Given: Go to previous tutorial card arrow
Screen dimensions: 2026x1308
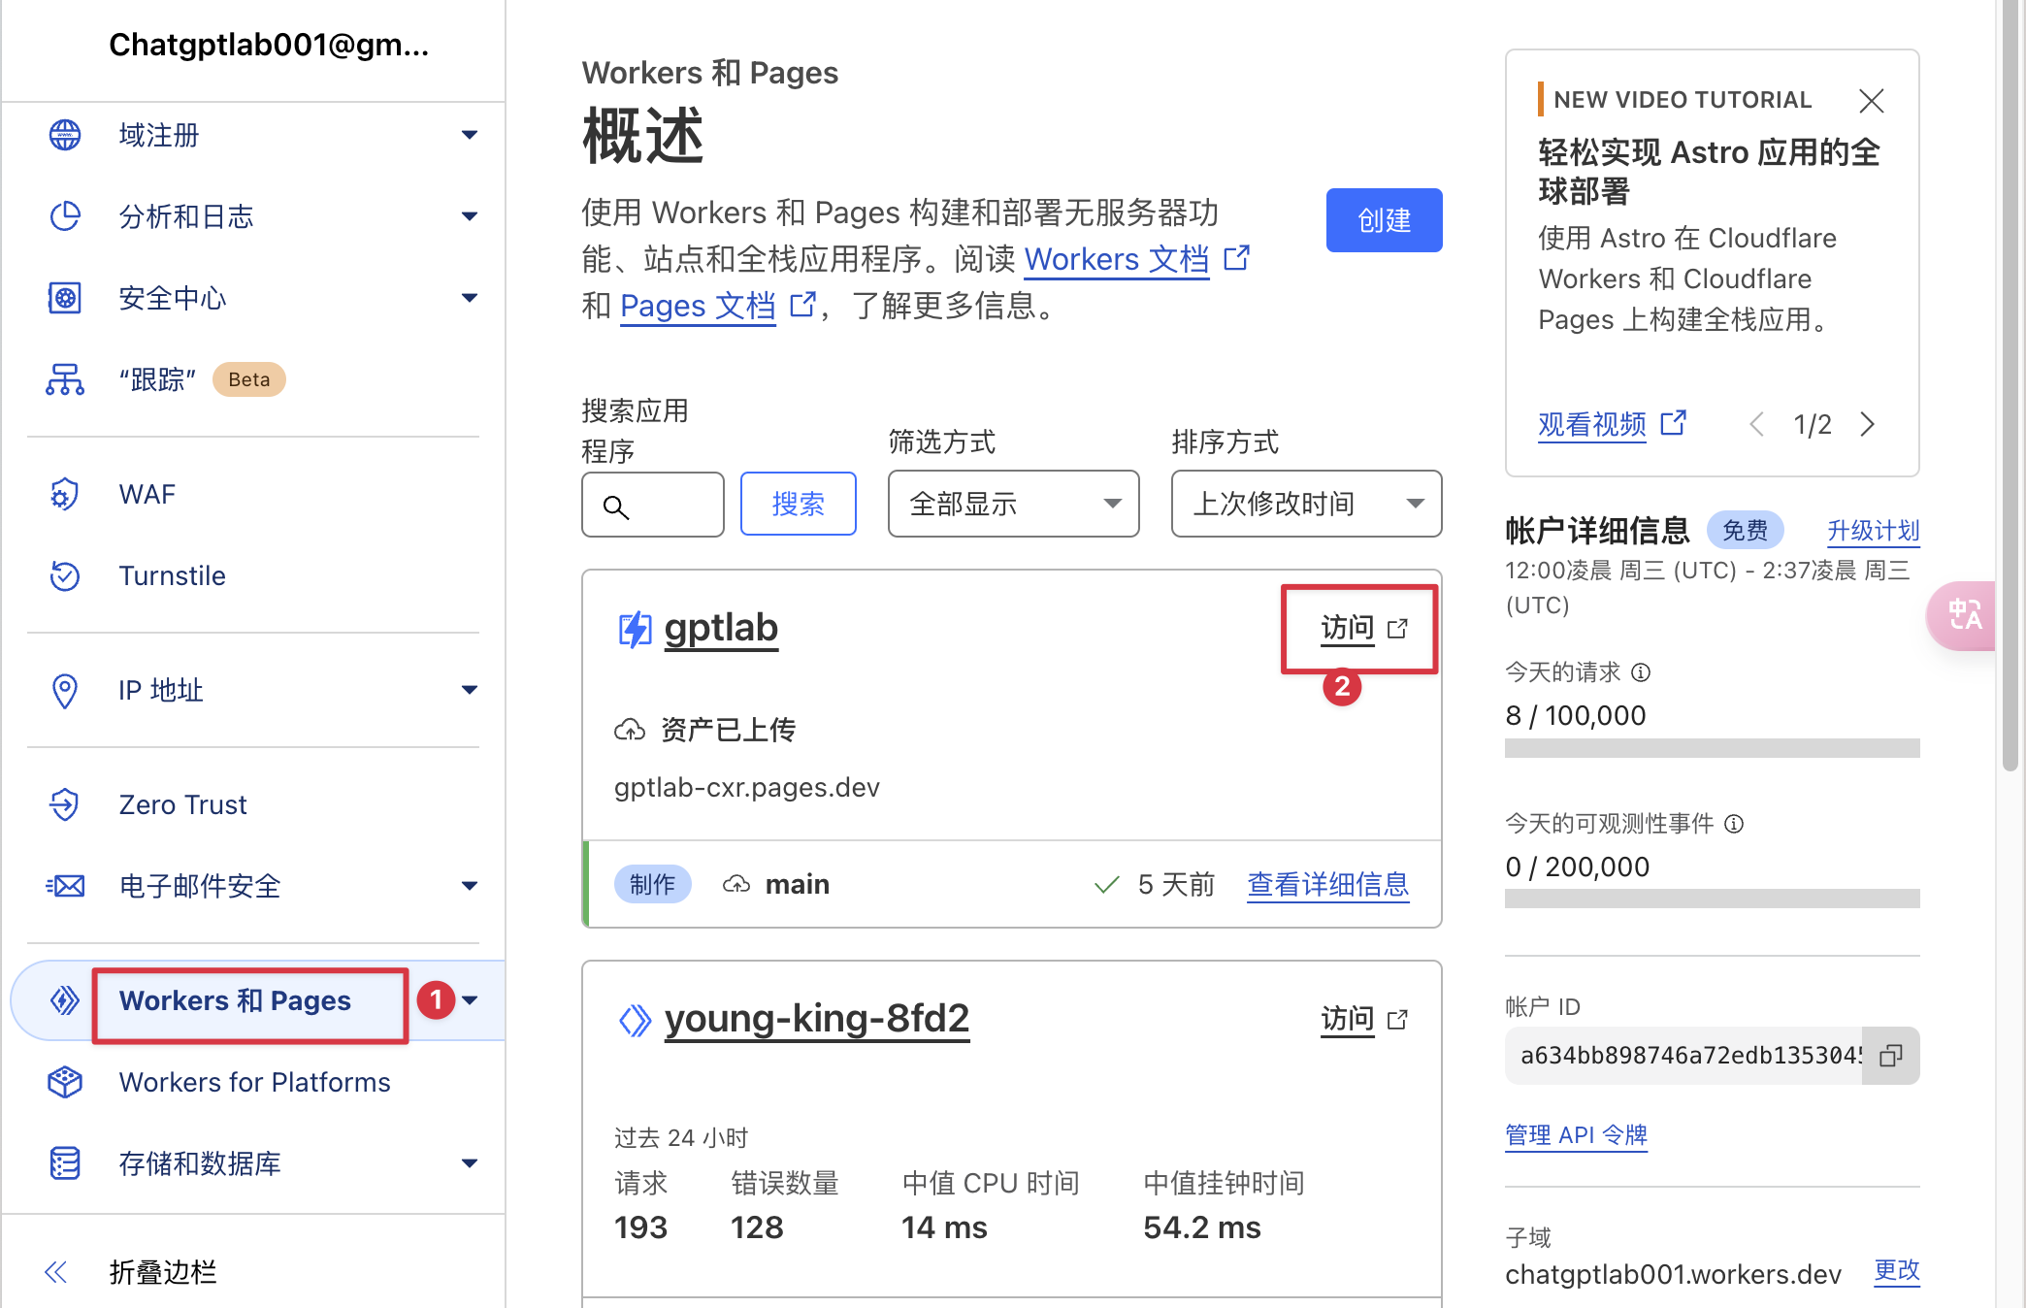Looking at the screenshot, I should coord(1756,424).
